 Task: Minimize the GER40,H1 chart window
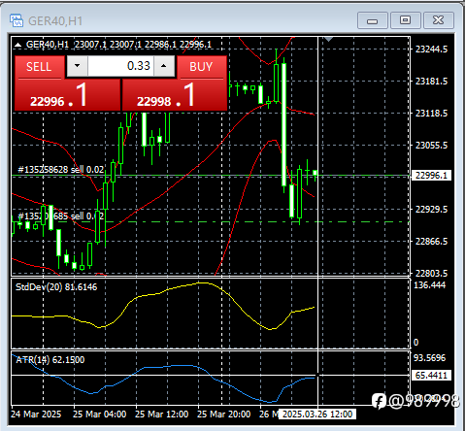(373, 20)
